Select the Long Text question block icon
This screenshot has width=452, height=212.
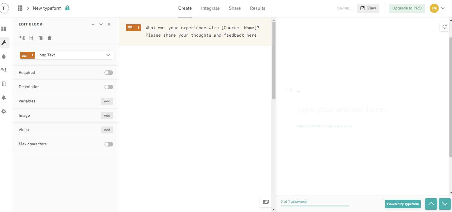[133, 28]
